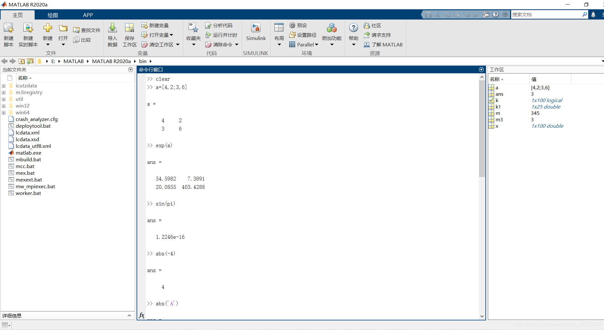Click the command window vertical scrollbar thumb
This screenshot has height=330, width=604.
[482, 128]
